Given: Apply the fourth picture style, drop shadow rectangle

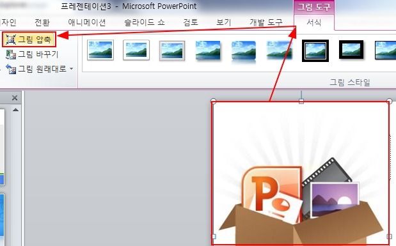Looking at the screenshot, I should point(208,50).
